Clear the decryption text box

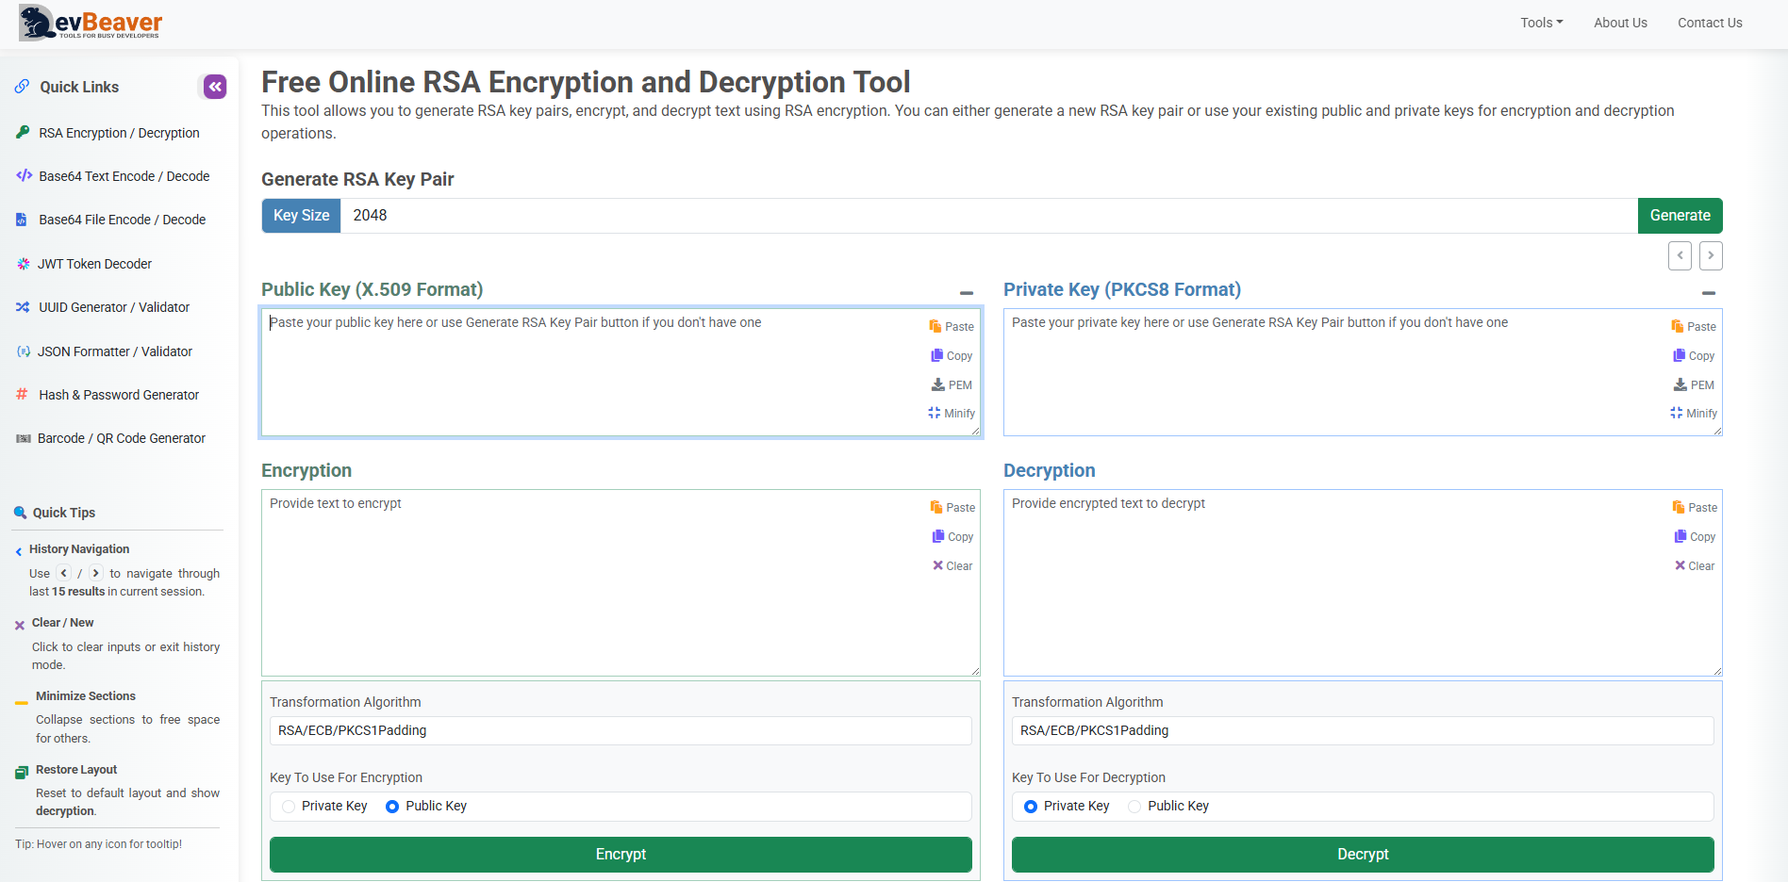pyautogui.click(x=1695, y=565)
